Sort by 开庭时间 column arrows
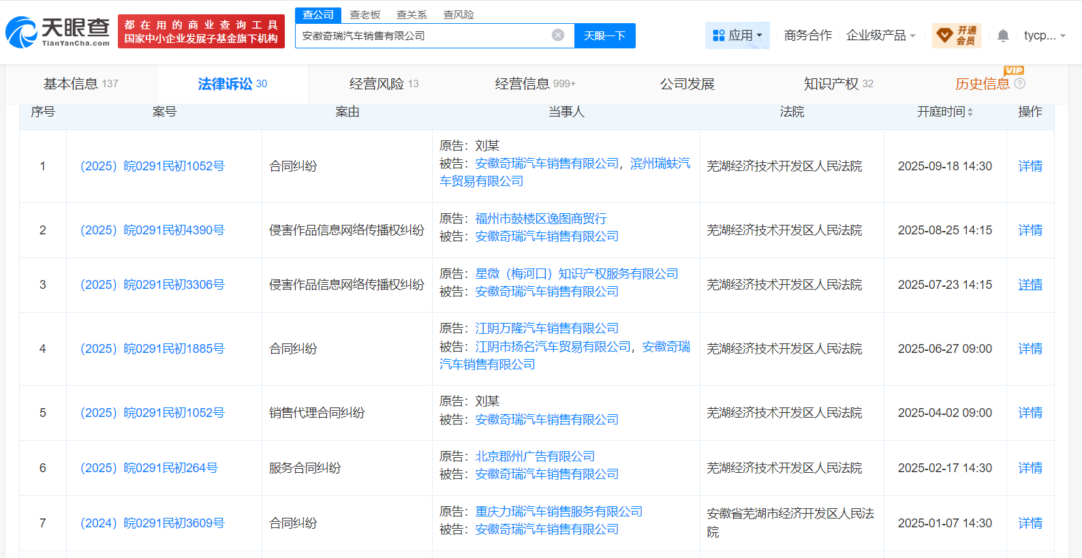The height and width of the screenshot is (558, 1082). pyautogui.click(x=970, y=112)
